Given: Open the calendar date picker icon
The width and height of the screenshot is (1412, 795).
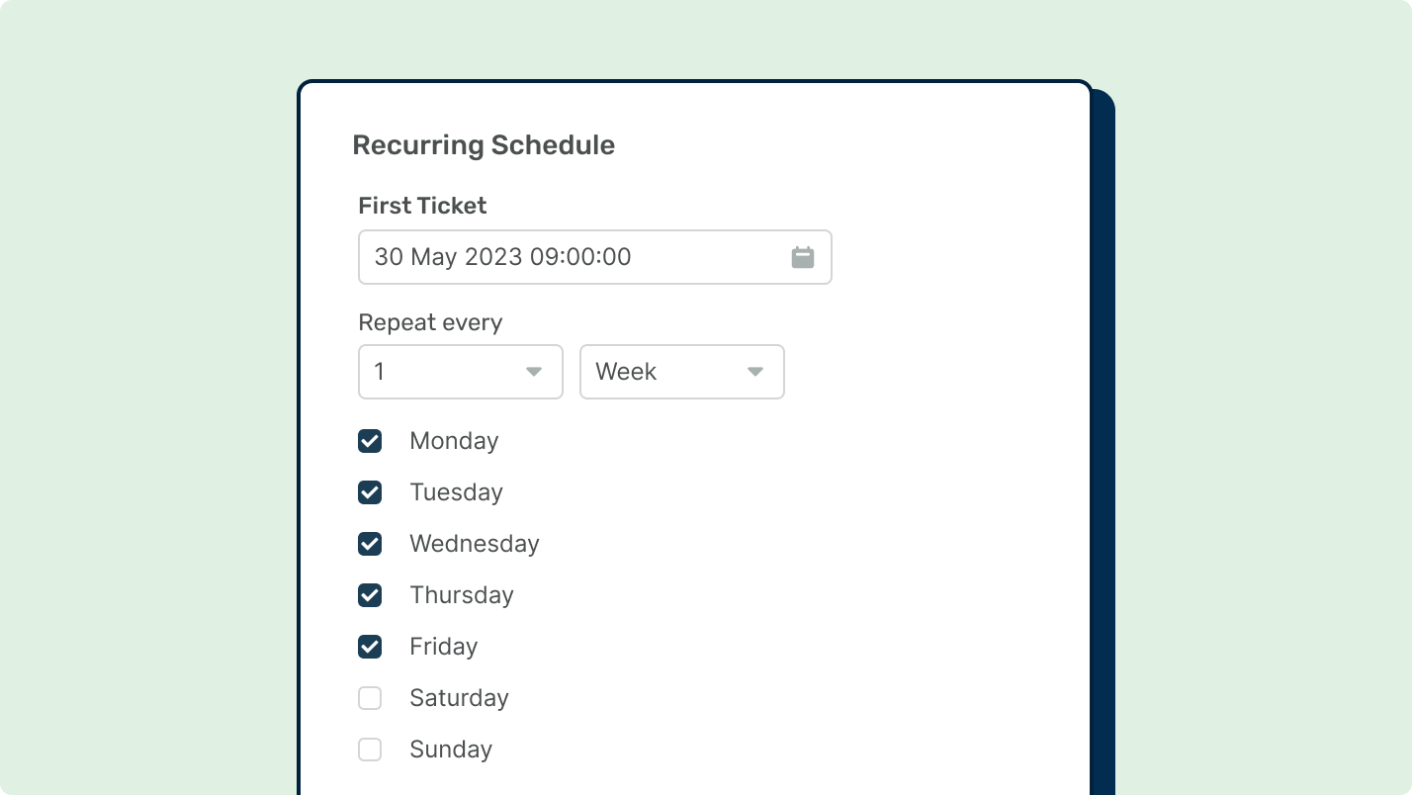Looking at the screenshot, I should pyautogui.click(x=802, y=257).
